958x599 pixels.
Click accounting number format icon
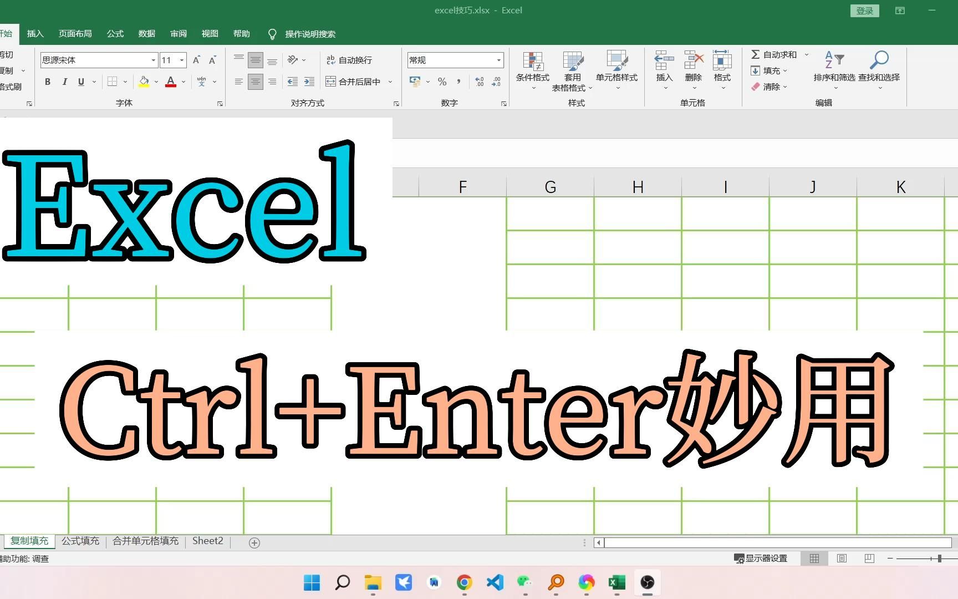point(415,82)
